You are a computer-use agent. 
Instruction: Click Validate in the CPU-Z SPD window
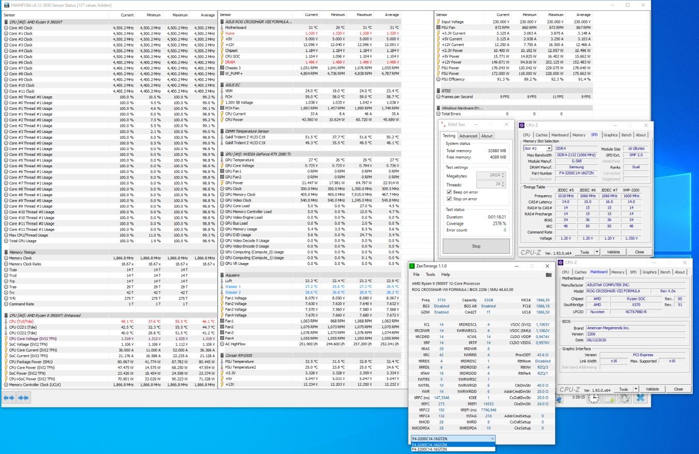tap(614, 252)
